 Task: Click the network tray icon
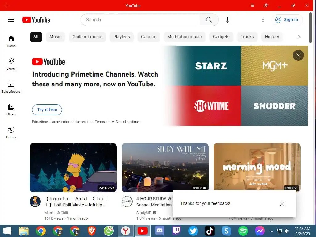280,231
